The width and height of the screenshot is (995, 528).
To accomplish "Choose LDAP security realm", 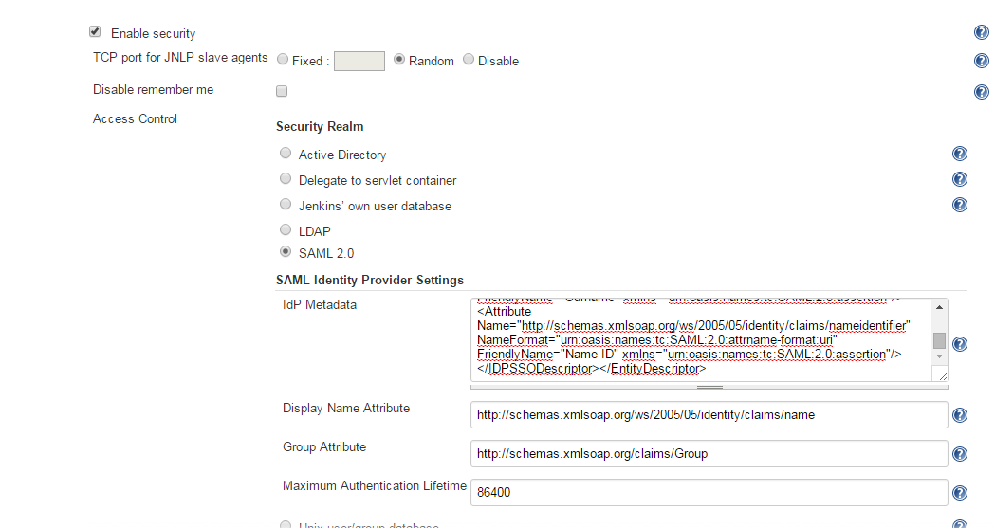I will 286,230.
